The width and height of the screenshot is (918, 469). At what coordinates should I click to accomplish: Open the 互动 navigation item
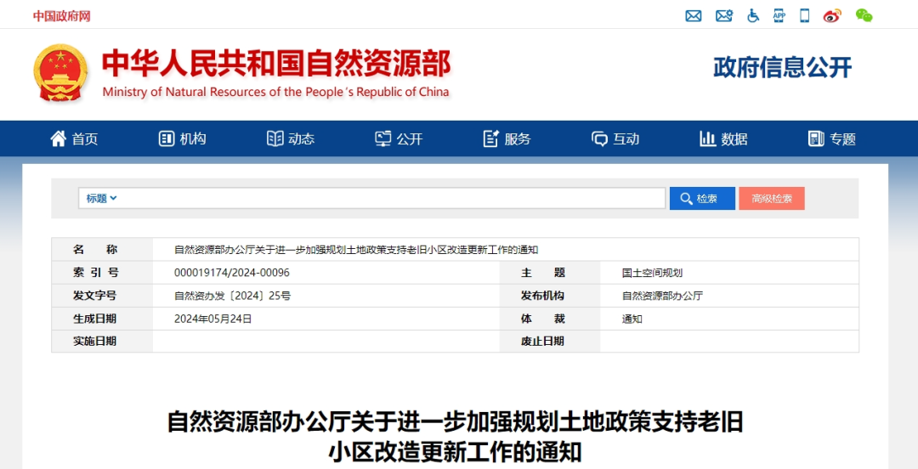point(615,138)
